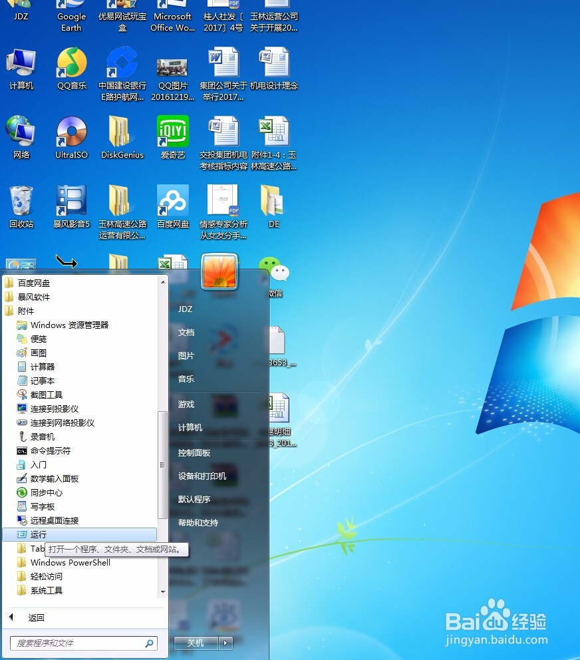Open 百度网盘 desktop shortcut
580x660 pixels.
(x=172, y=207)
